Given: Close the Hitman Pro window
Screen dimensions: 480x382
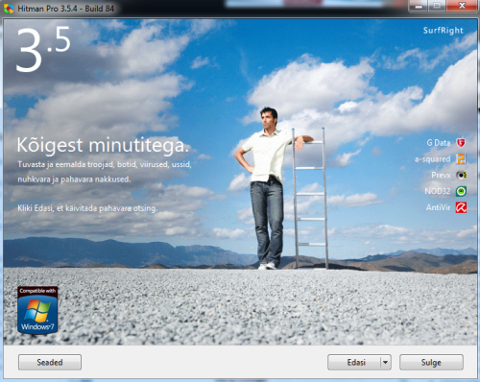Looking at the screenshot, I should pos(462,6).
